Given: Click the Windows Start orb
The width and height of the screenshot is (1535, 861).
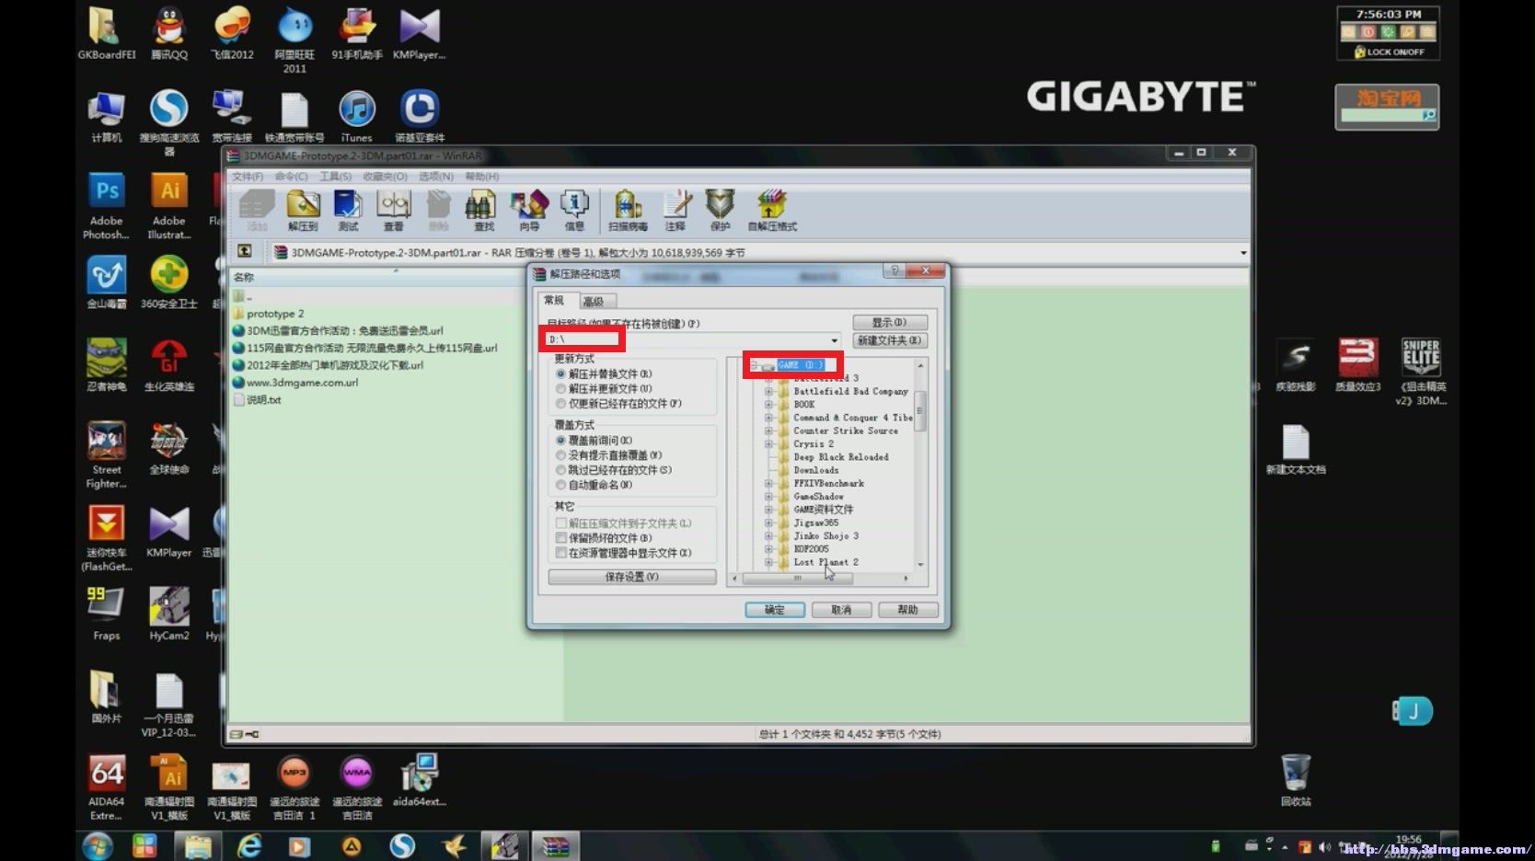Looking at the screenshot, I should (x=98, y=846).
